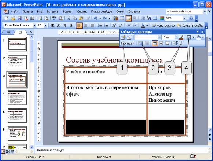This screenshot has width=213, height=161.
Task: Run the ABC spelling check
Action: click(54, 18)
